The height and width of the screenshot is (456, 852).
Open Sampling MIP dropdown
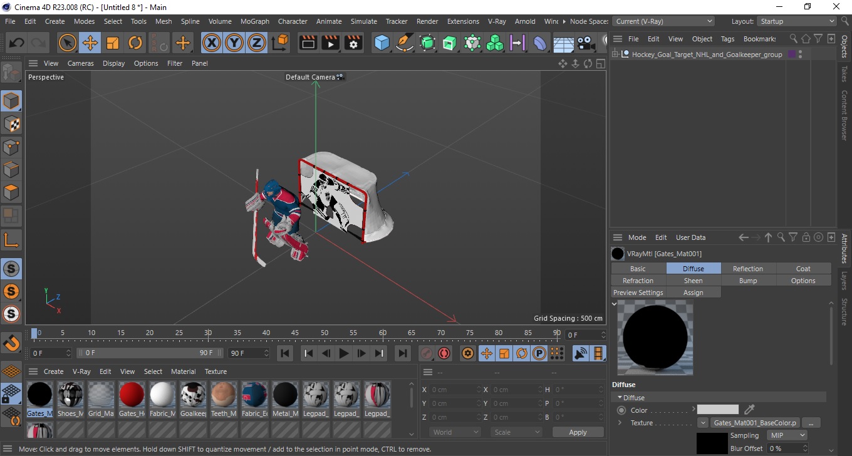[x=787, y=435]
